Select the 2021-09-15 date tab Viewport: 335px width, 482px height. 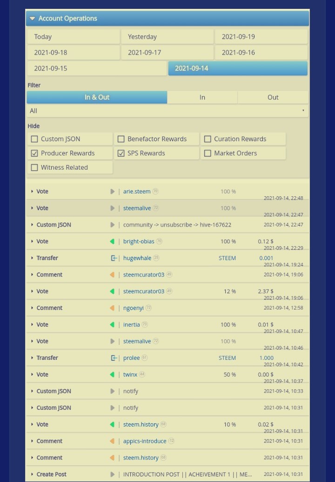pos(97,68)
